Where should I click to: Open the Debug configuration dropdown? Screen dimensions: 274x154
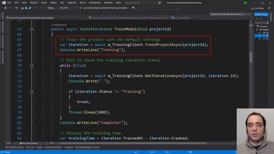[x=52, y=8]
